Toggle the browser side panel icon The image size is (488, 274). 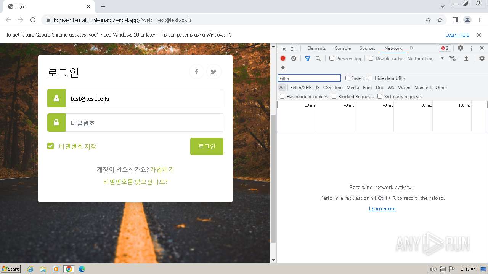pyautogui.click(x=455, y=20)
